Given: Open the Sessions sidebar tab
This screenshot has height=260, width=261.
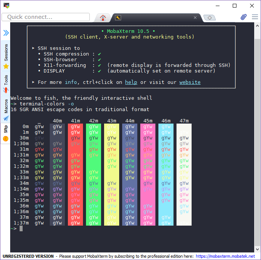Looking at the screenshot, I should 6,56.
